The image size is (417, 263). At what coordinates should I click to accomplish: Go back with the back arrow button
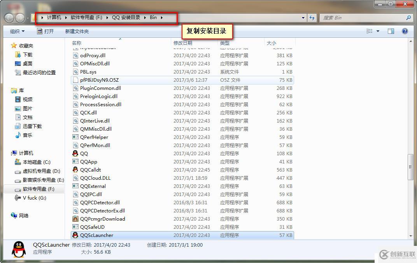(x=9, y=18)
